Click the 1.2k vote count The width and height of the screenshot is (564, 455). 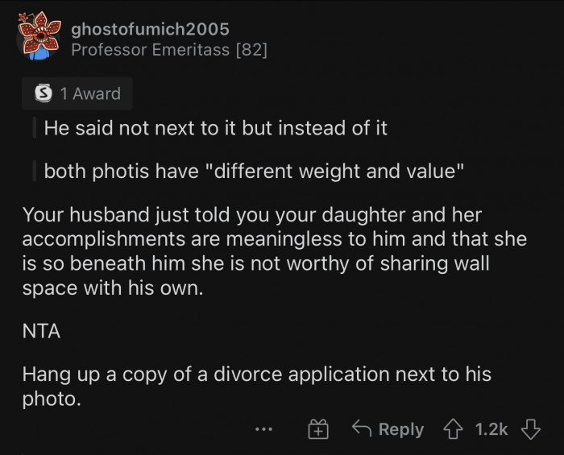[491, 429]
